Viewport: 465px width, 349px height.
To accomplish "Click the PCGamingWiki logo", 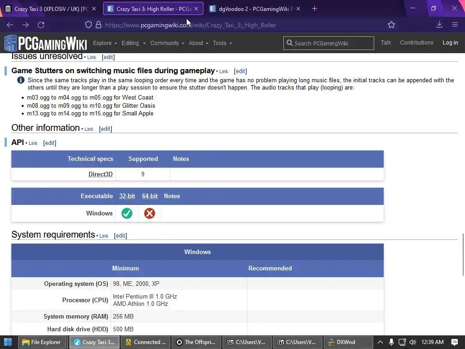I will (x=46, y=43).
